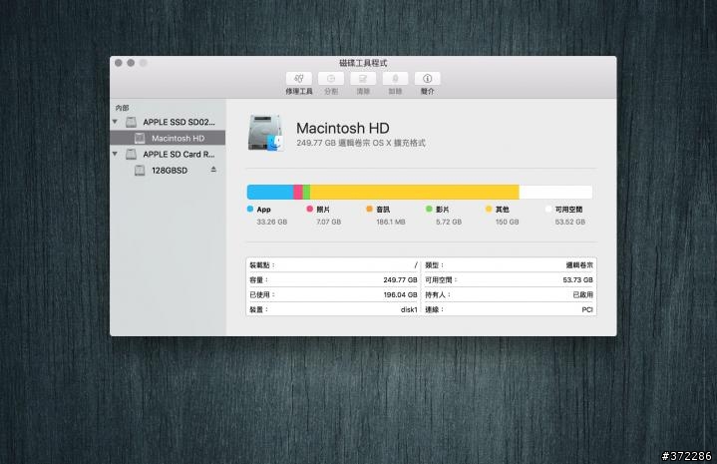Open the First Aid (修理工具) tool
717x464 pixels.
pyautogui.click(x=298, y=79)
